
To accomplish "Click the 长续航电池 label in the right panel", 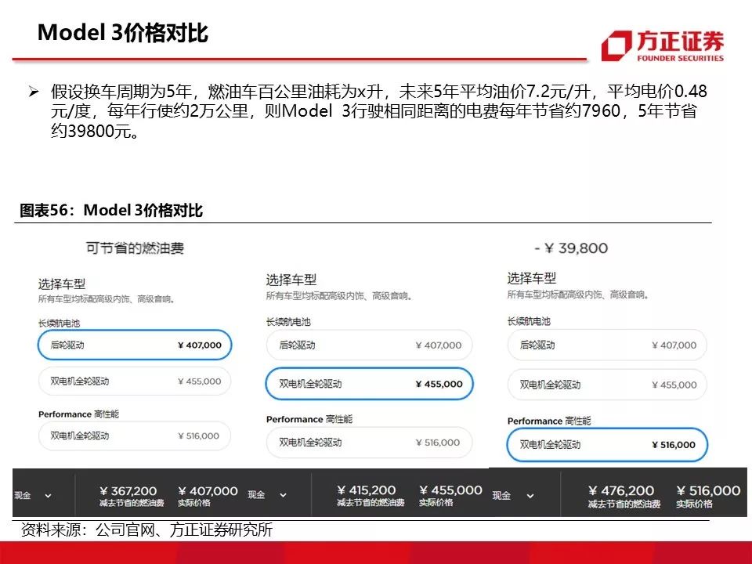I will click(x=529, y=321).
